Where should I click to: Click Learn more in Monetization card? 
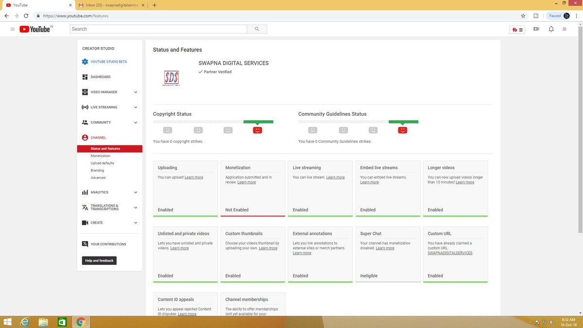point(246,182)
